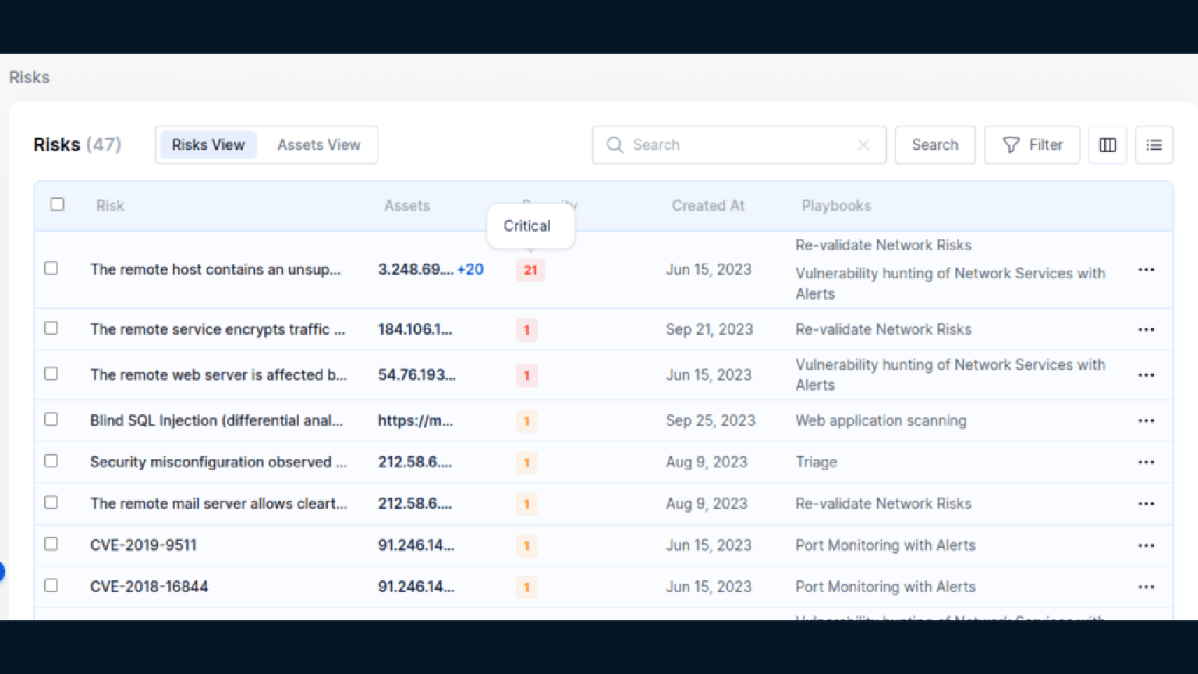Click asset https://m...
The height and width of the screenshot is (674, 1198).
pos(416,420)
